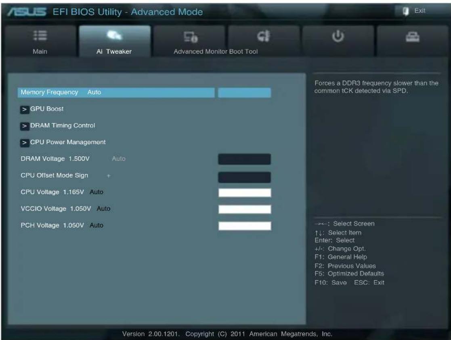Click the ASUS logo
This screenshot has width=451, height=340.
tap(27, 12)
